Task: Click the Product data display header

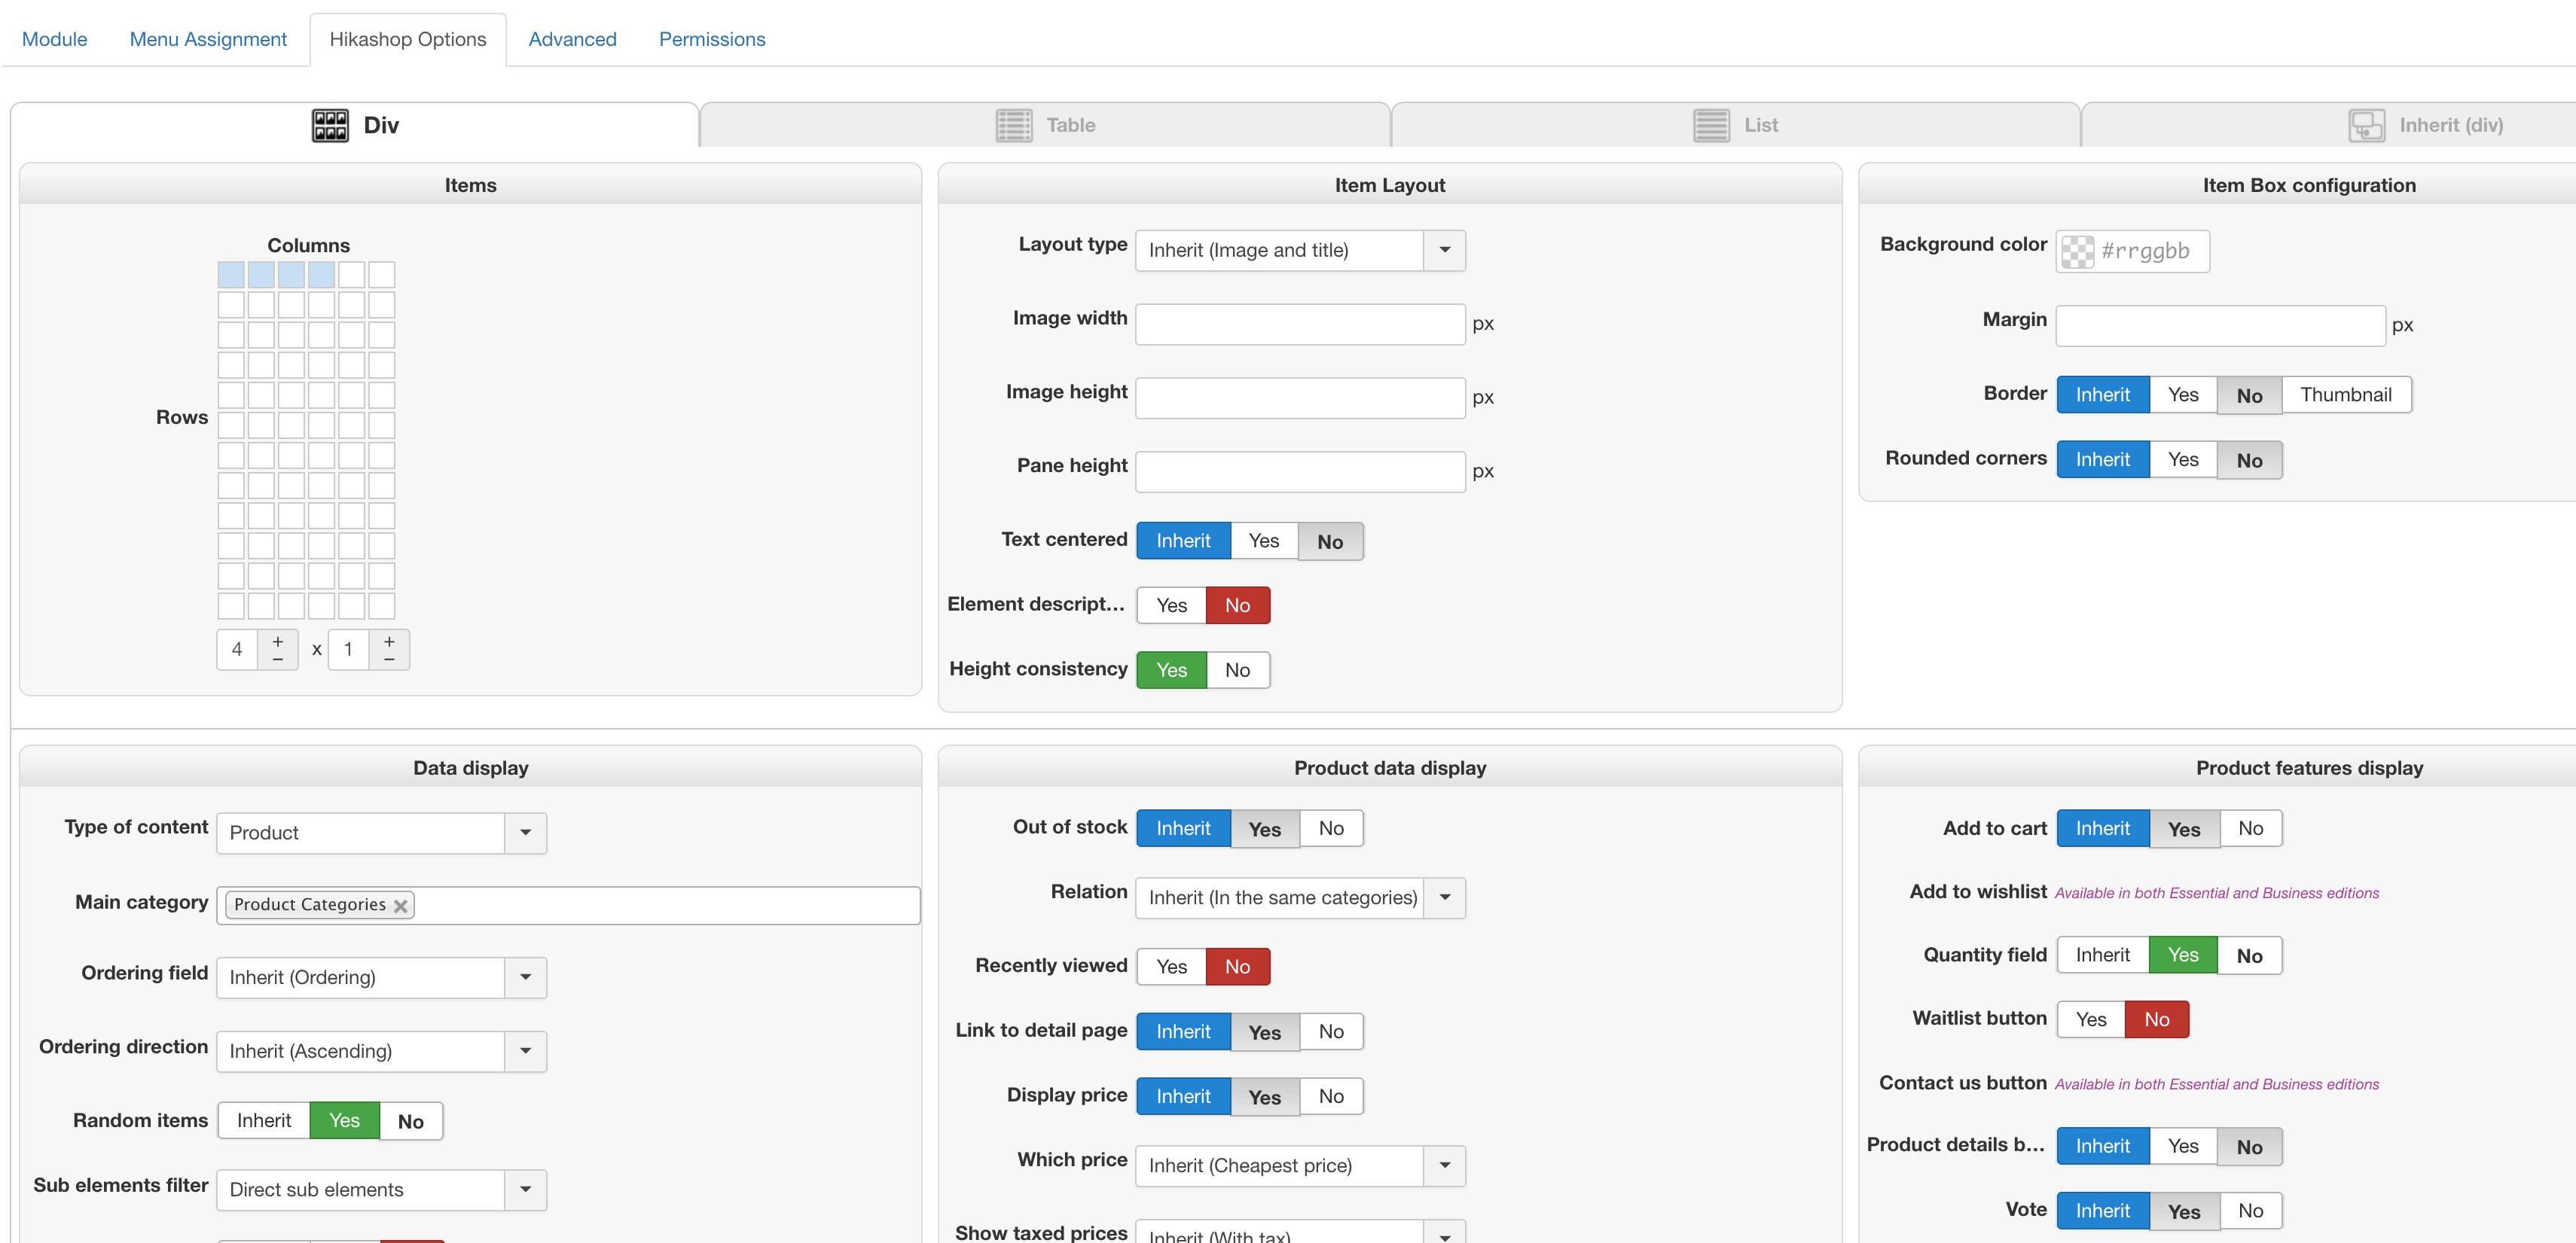Action: click(x=1389, y=767)
